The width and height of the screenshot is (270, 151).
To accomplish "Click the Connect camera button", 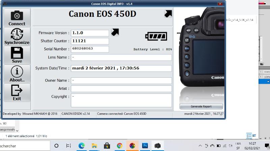I will coord(17,18).
